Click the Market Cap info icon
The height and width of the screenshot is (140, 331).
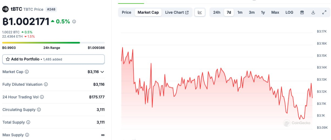click(x=27, y=72)
